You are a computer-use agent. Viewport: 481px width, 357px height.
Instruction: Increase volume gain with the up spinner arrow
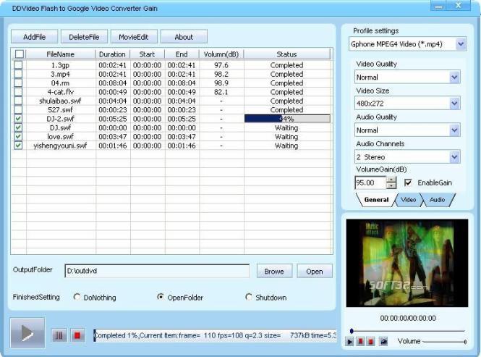pos(391,180)
